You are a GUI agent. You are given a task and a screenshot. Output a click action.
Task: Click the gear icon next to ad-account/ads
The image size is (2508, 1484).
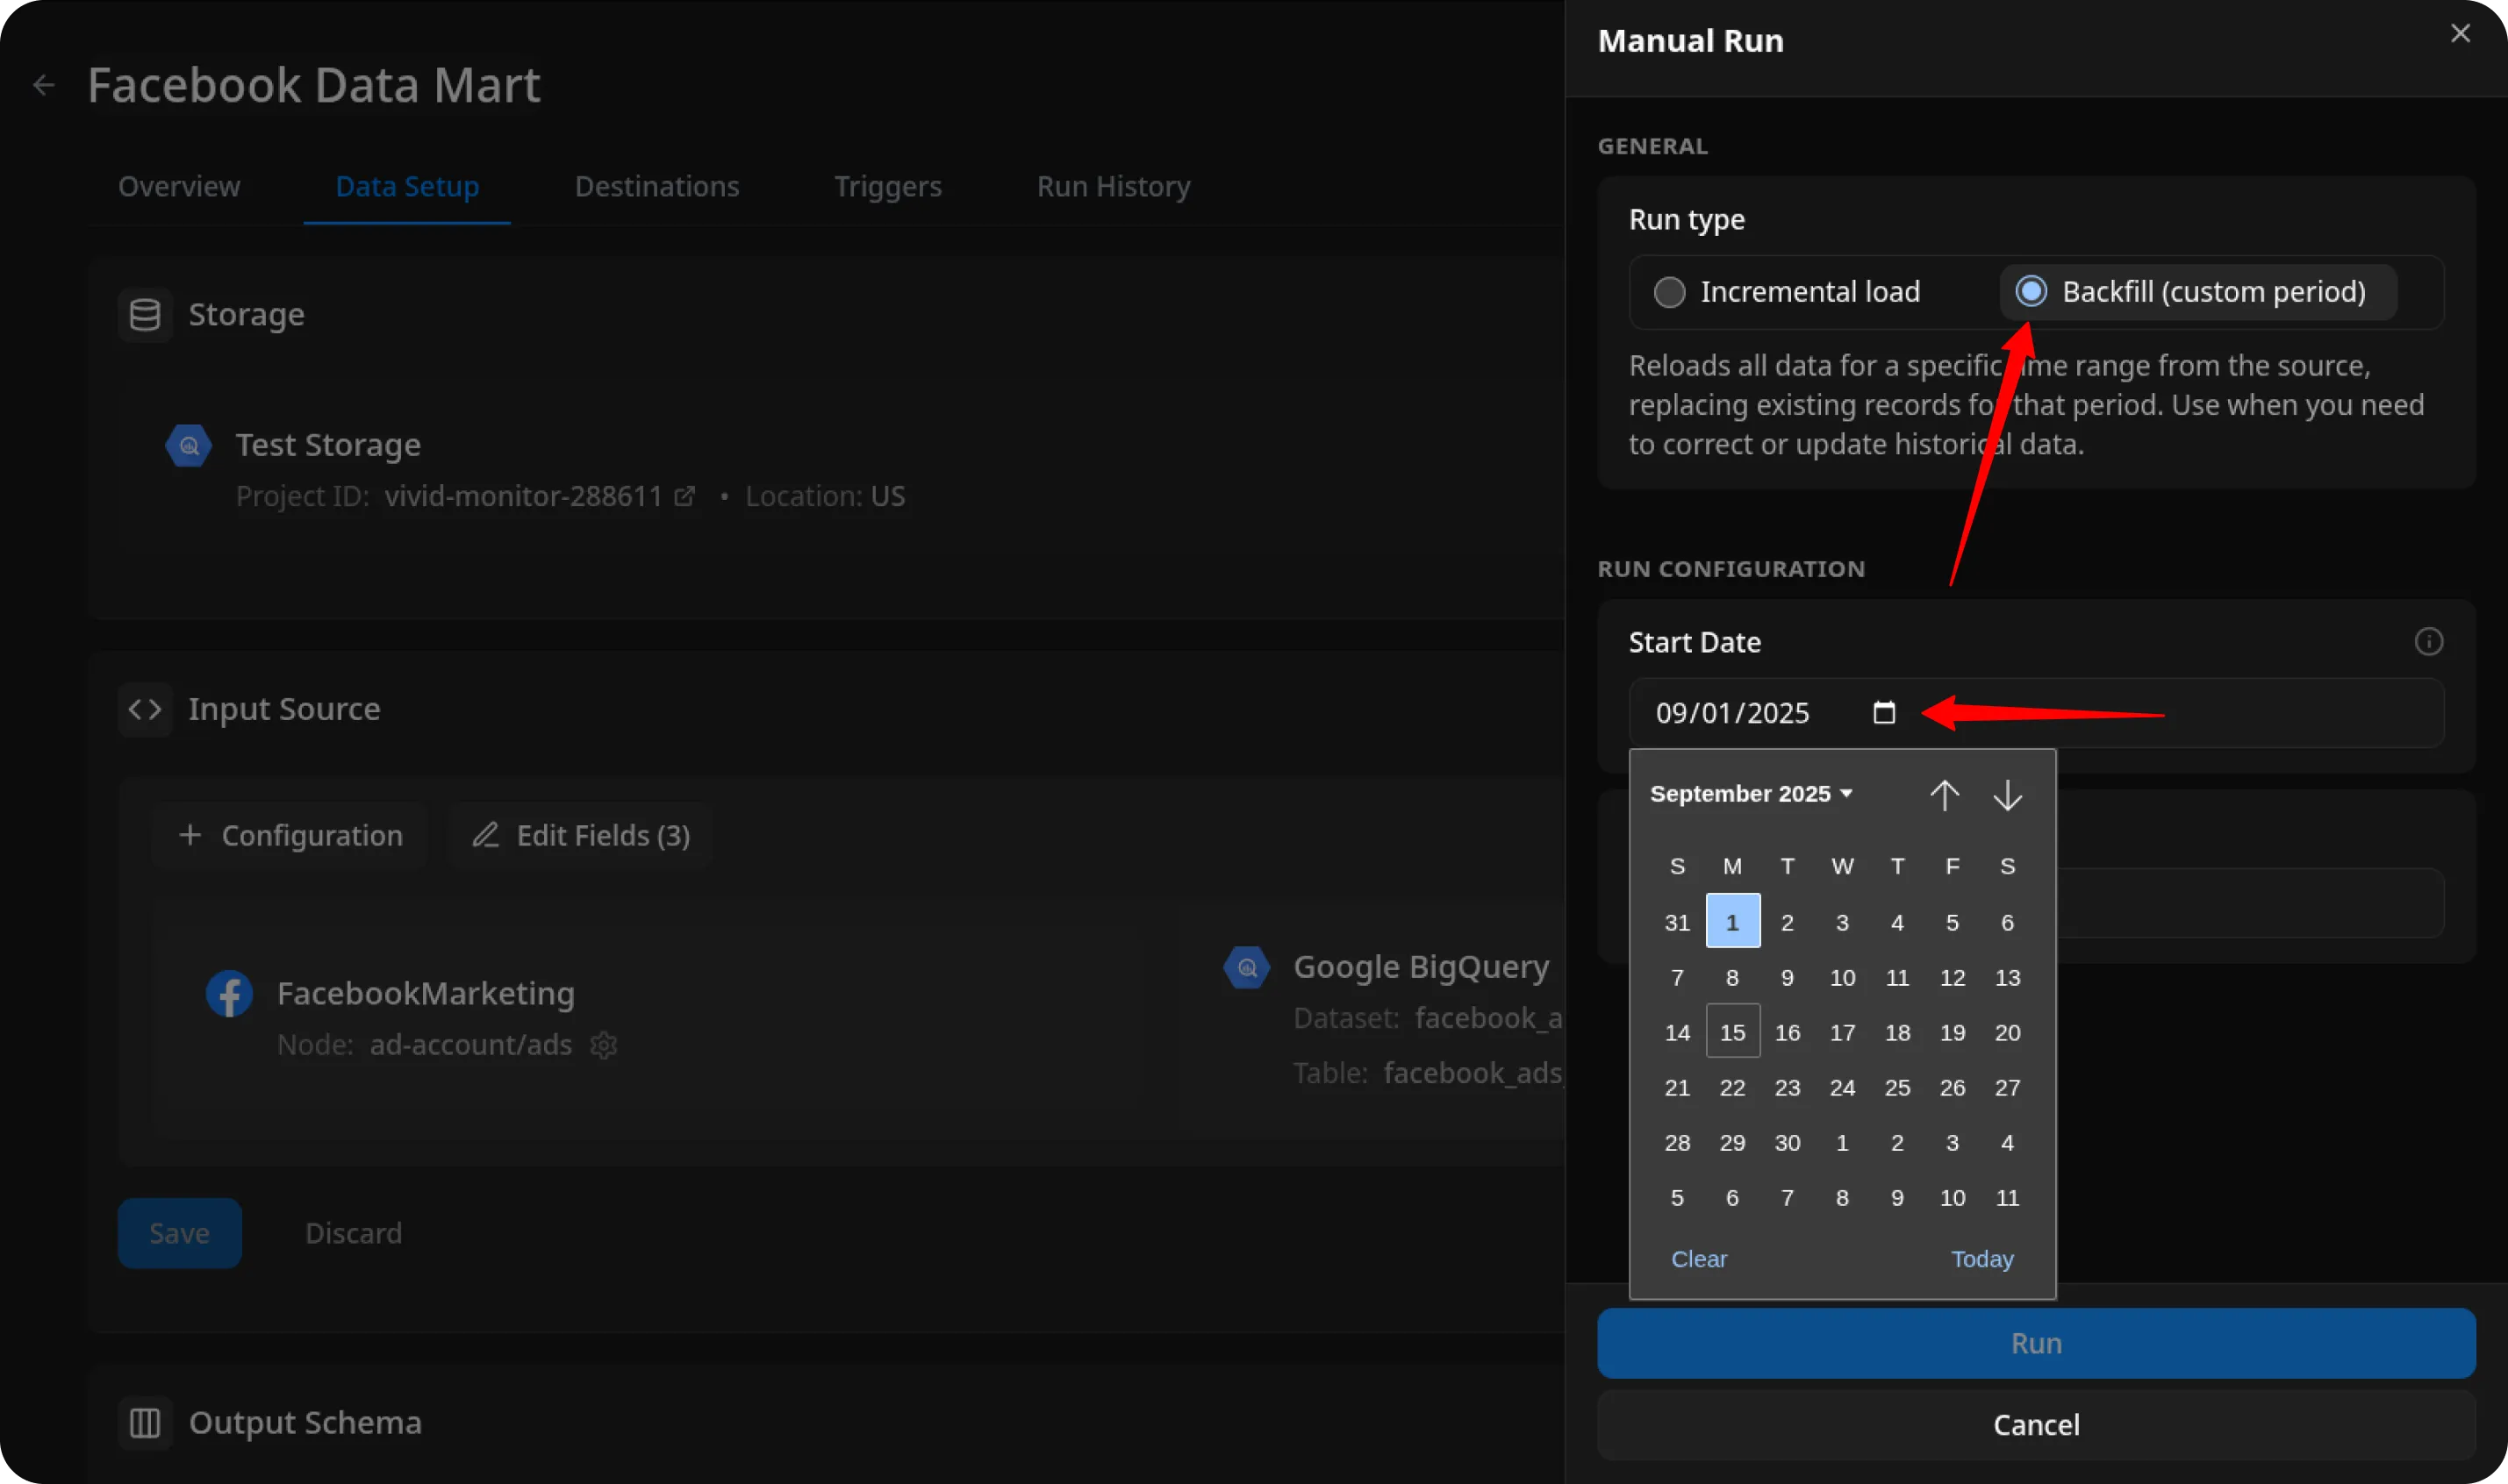pos(603,1045)
